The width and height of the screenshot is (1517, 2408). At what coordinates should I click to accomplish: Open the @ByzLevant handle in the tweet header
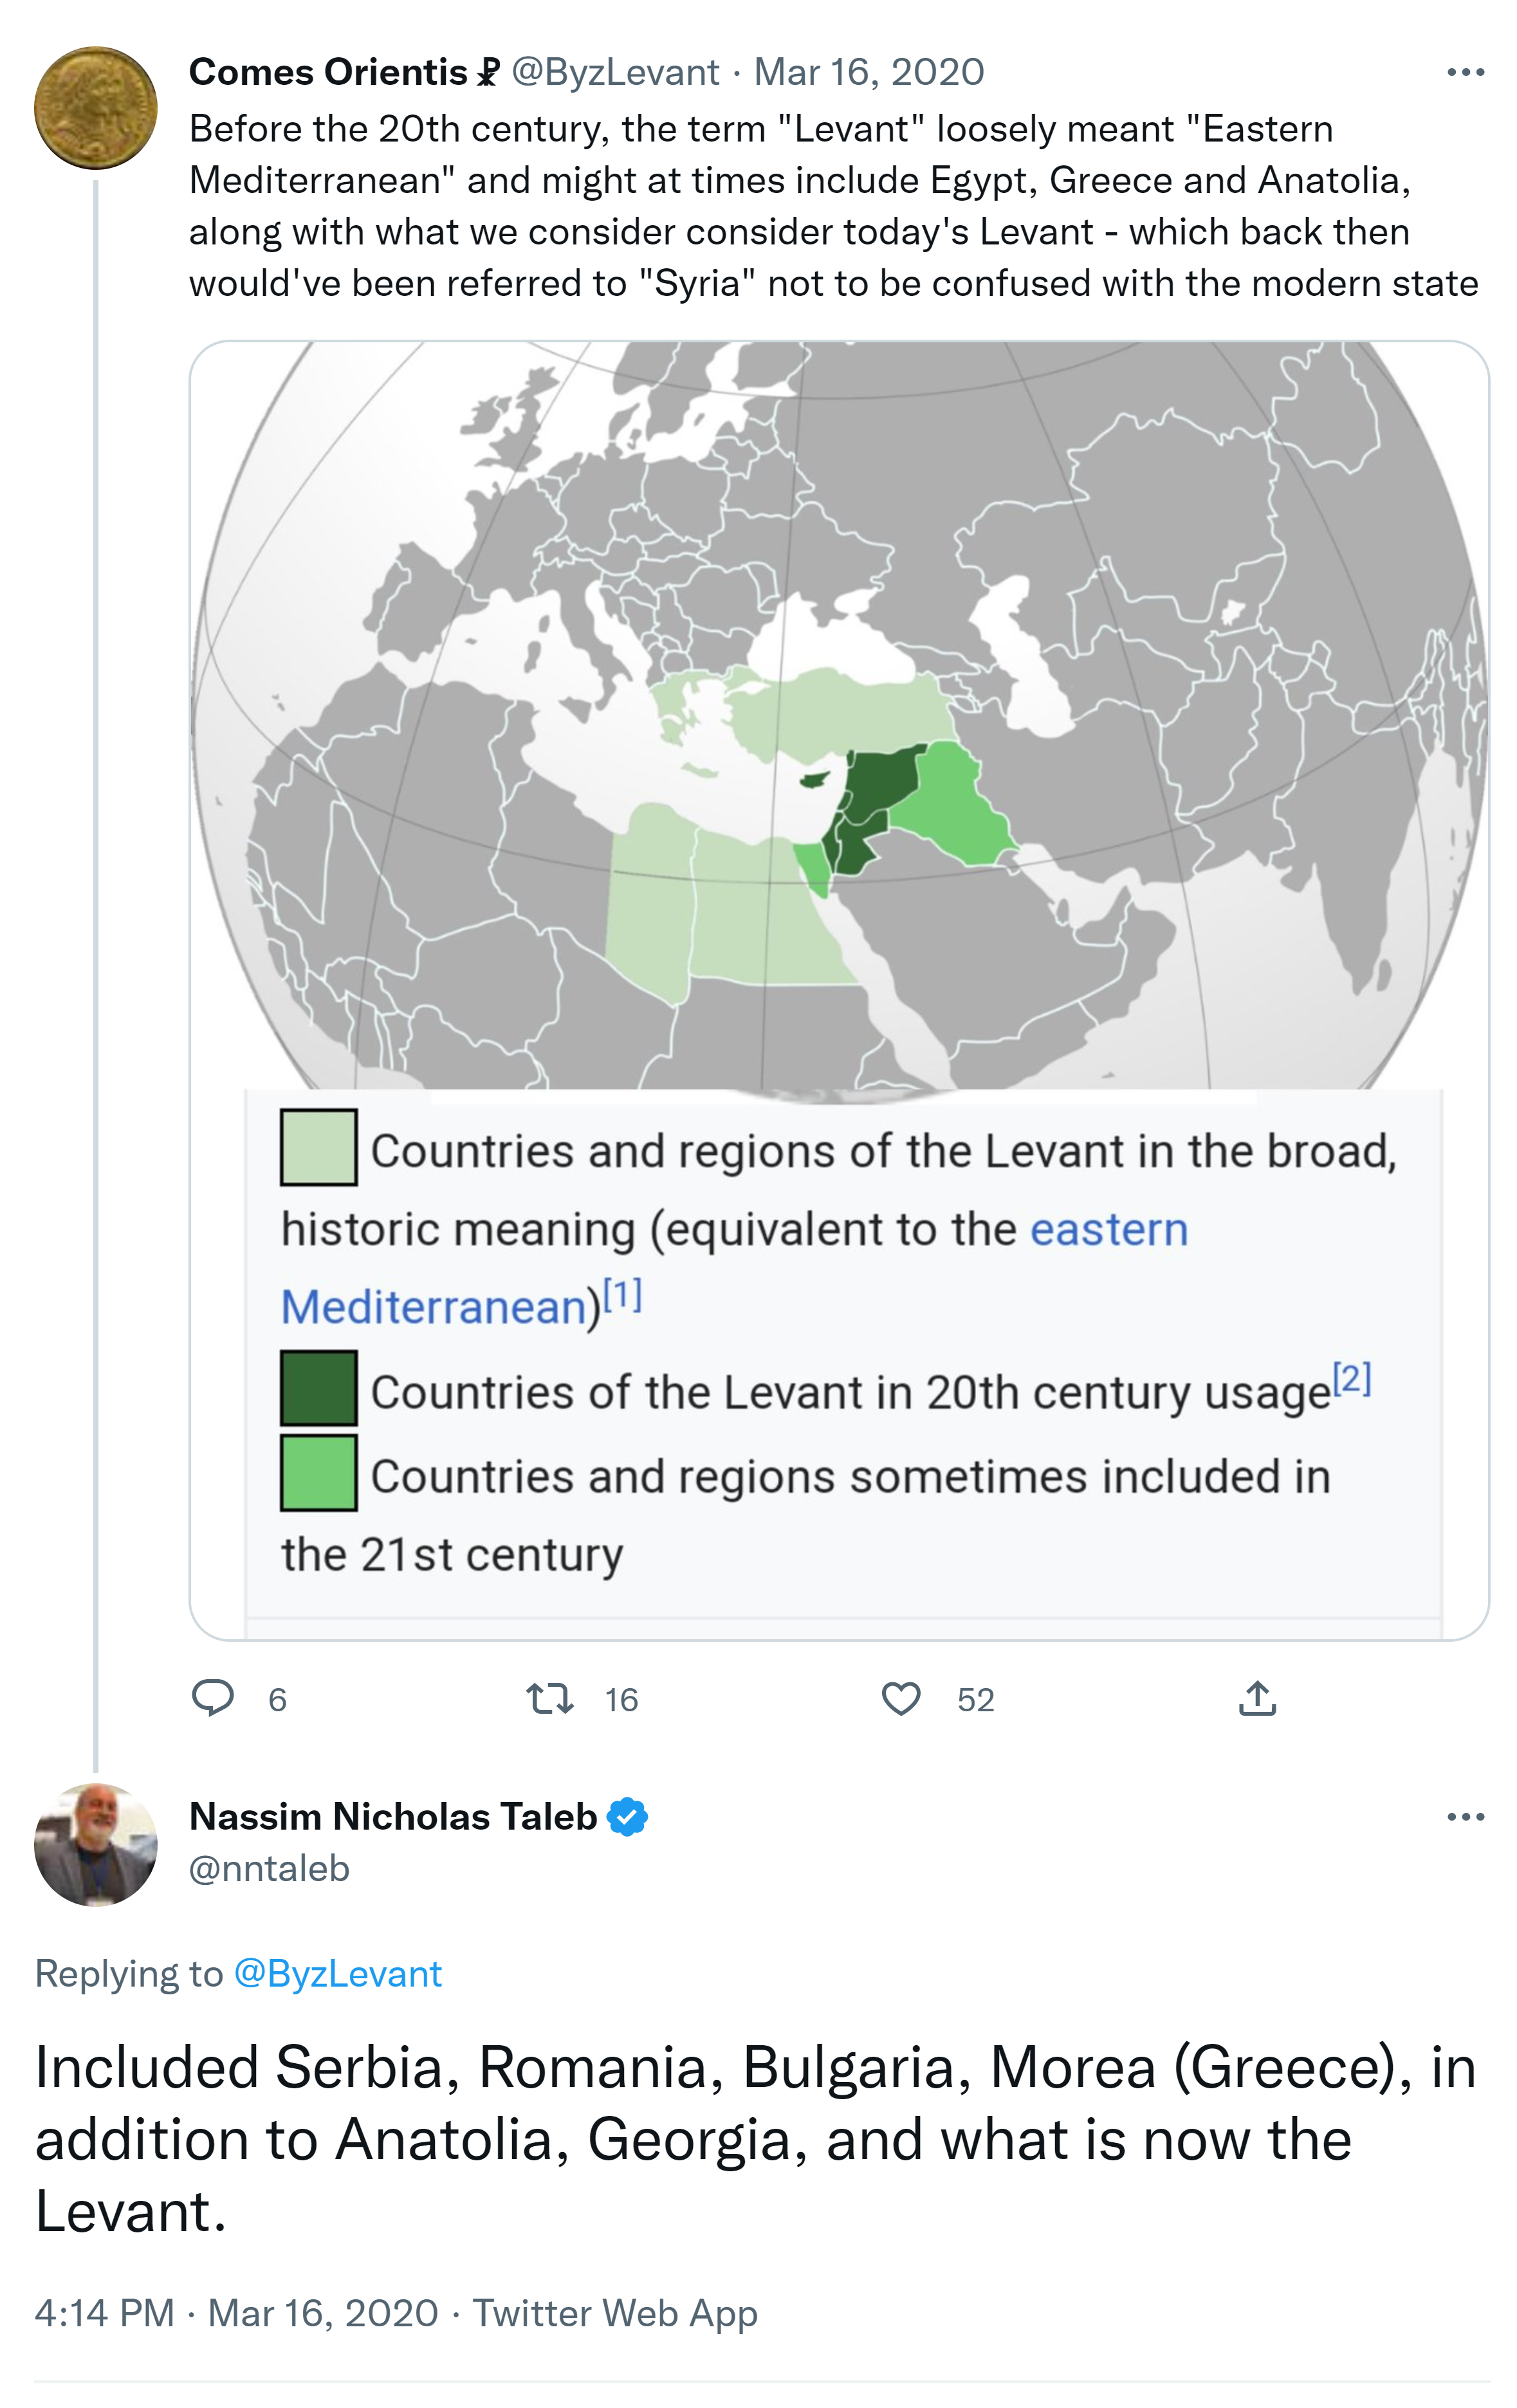[x=615, y=72]
